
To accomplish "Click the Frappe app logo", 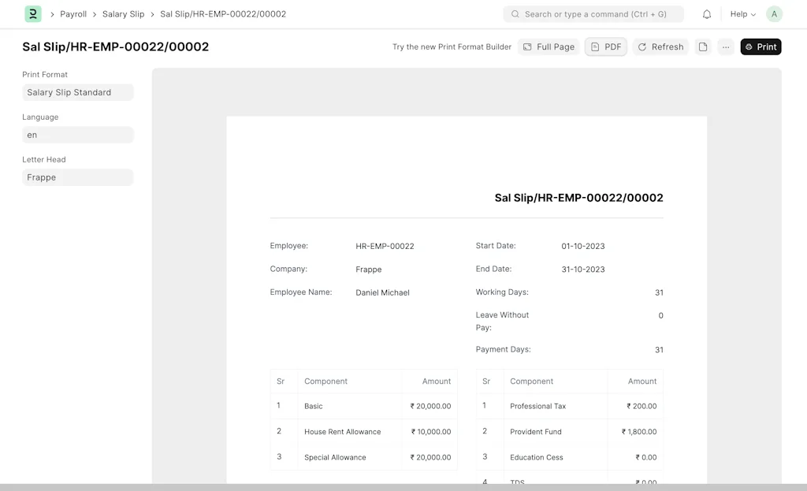I will 32,13.
